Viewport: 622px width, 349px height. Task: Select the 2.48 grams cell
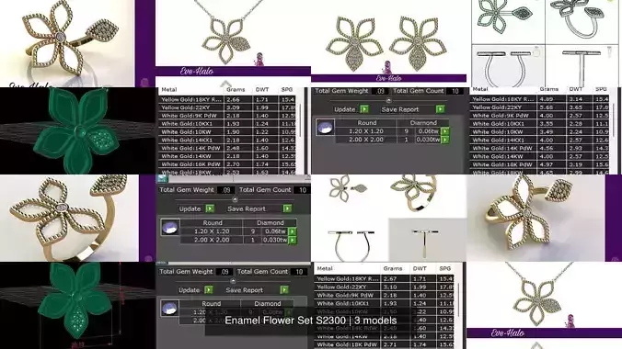tap(238, 148)
